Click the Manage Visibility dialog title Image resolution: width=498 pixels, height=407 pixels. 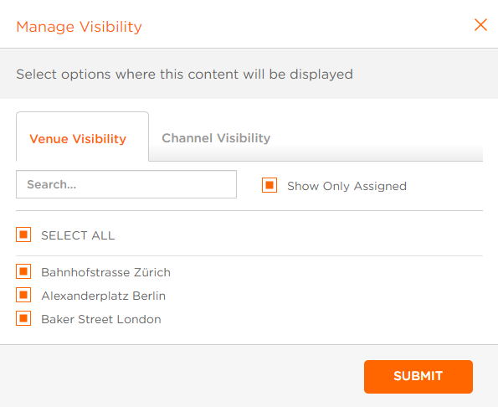[79, 27]
